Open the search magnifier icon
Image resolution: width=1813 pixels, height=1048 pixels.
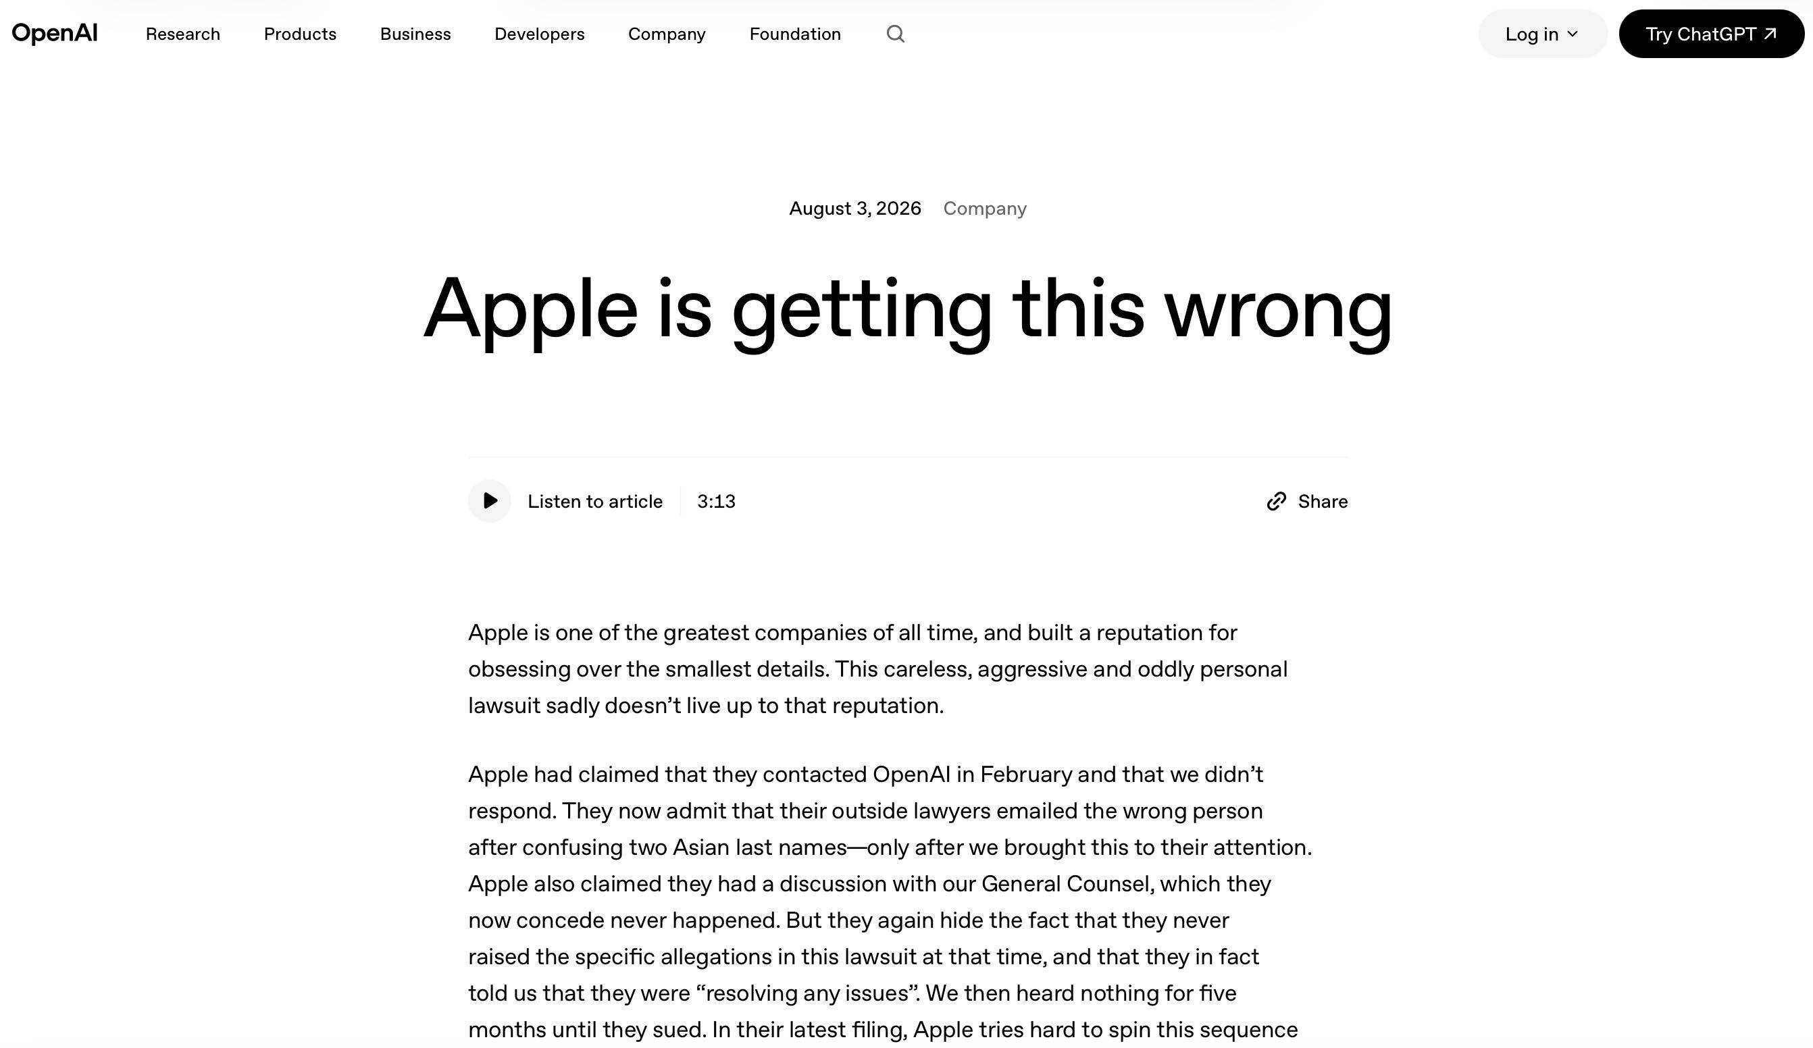(895, 34)
